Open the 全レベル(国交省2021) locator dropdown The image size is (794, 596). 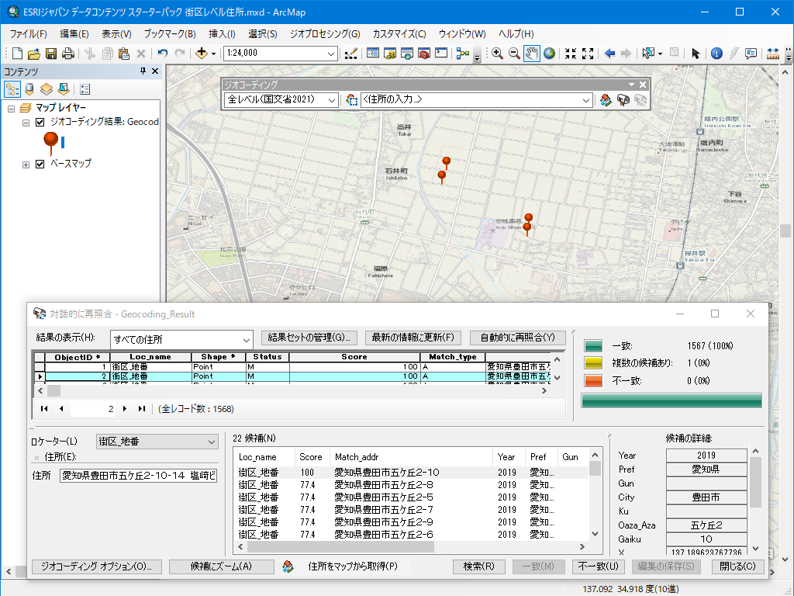[332, 100]
